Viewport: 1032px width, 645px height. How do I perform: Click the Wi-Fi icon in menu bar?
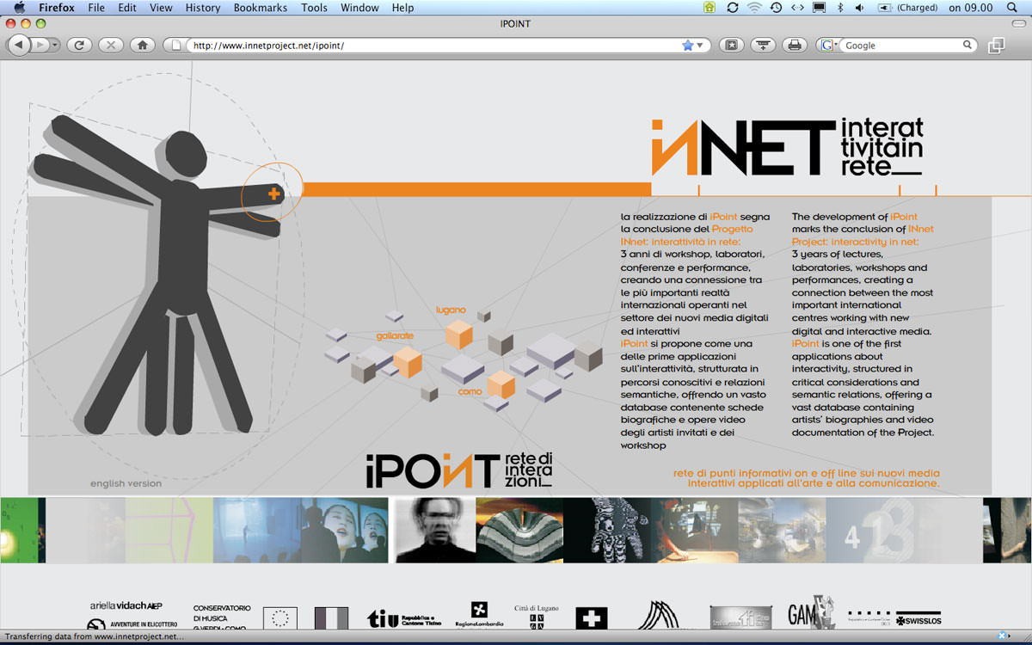pyautogui.click(x=754, y=8)
